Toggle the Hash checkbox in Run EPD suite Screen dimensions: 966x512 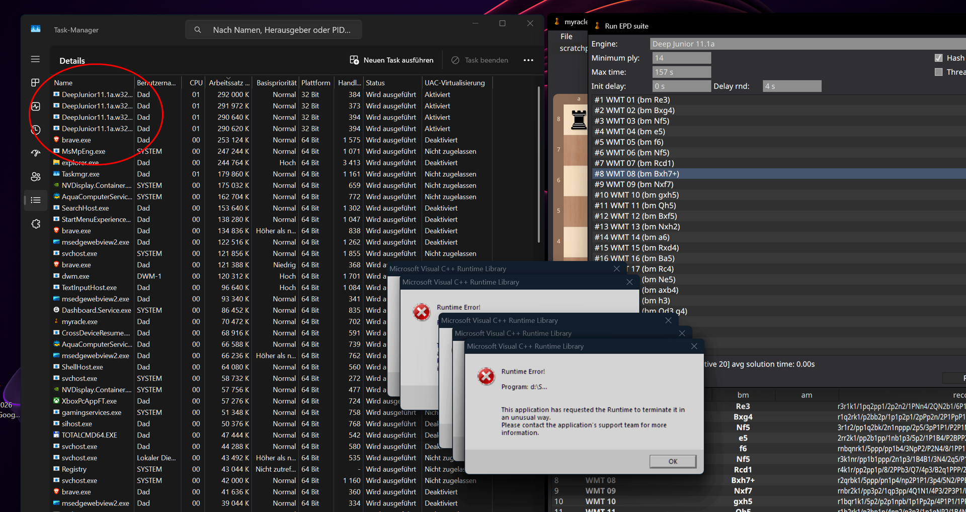pyautogui.click(x=938, y=58)
